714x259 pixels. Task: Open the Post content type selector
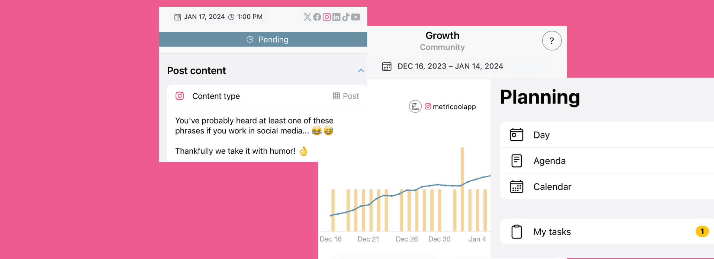pos(346,96)
